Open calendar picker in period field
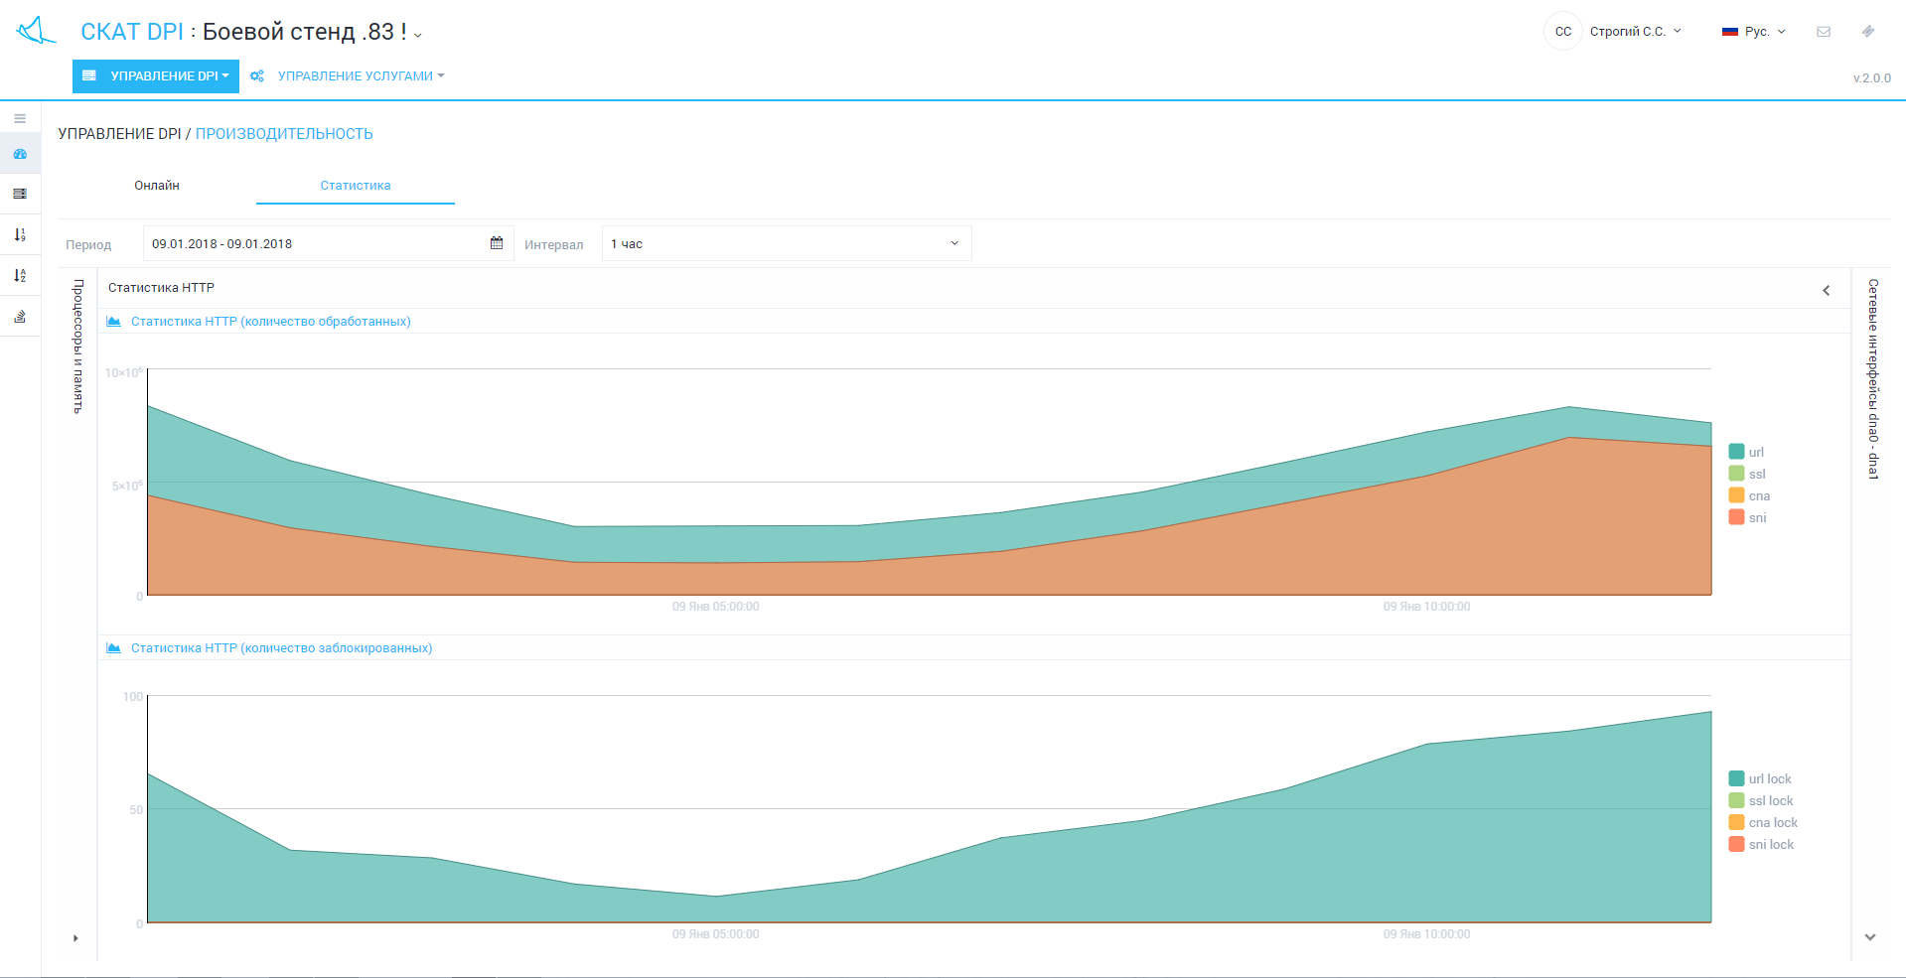This screenshot has width=1906, height=978. [x=497, y=243]
